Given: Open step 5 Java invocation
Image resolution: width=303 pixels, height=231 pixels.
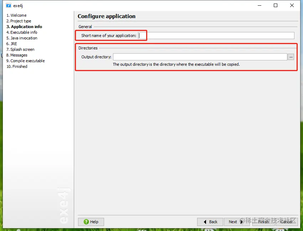Looking at the screenshot, I should 22,38.
